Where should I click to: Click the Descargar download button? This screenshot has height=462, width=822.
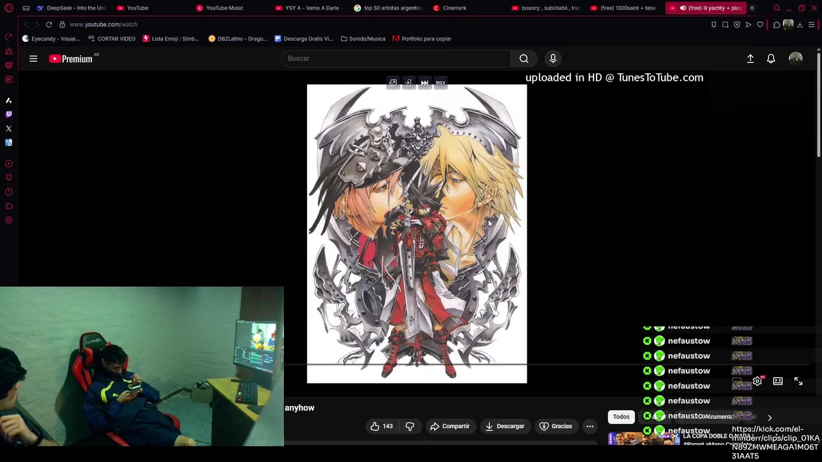tap(505, 426)
